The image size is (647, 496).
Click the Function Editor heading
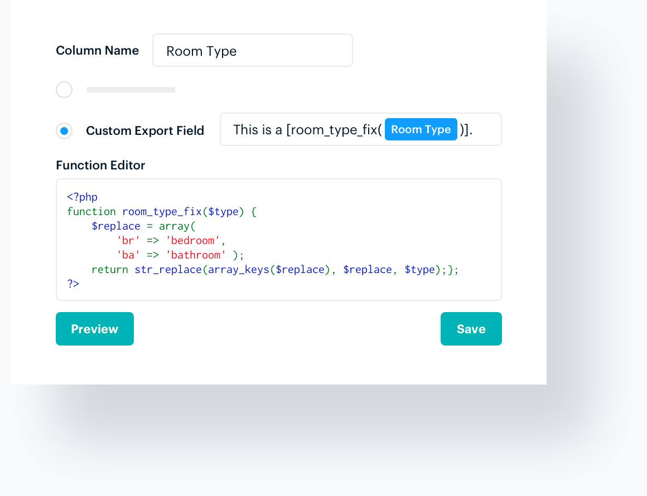coord(100,166)
